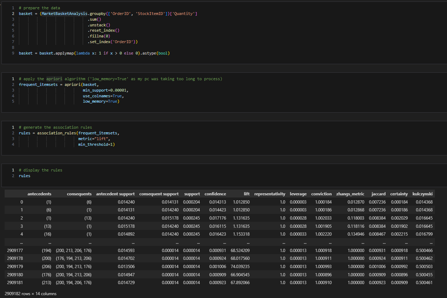The height and width of the screenshot is (298, 447).
Task: Click row index 2909177
Action: pyautogui.click(x=15, y=251)
